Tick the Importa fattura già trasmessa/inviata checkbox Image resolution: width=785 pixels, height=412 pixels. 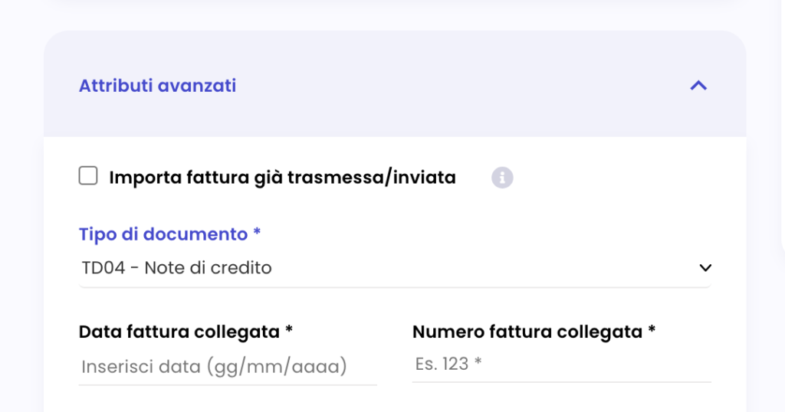(88, 176)
